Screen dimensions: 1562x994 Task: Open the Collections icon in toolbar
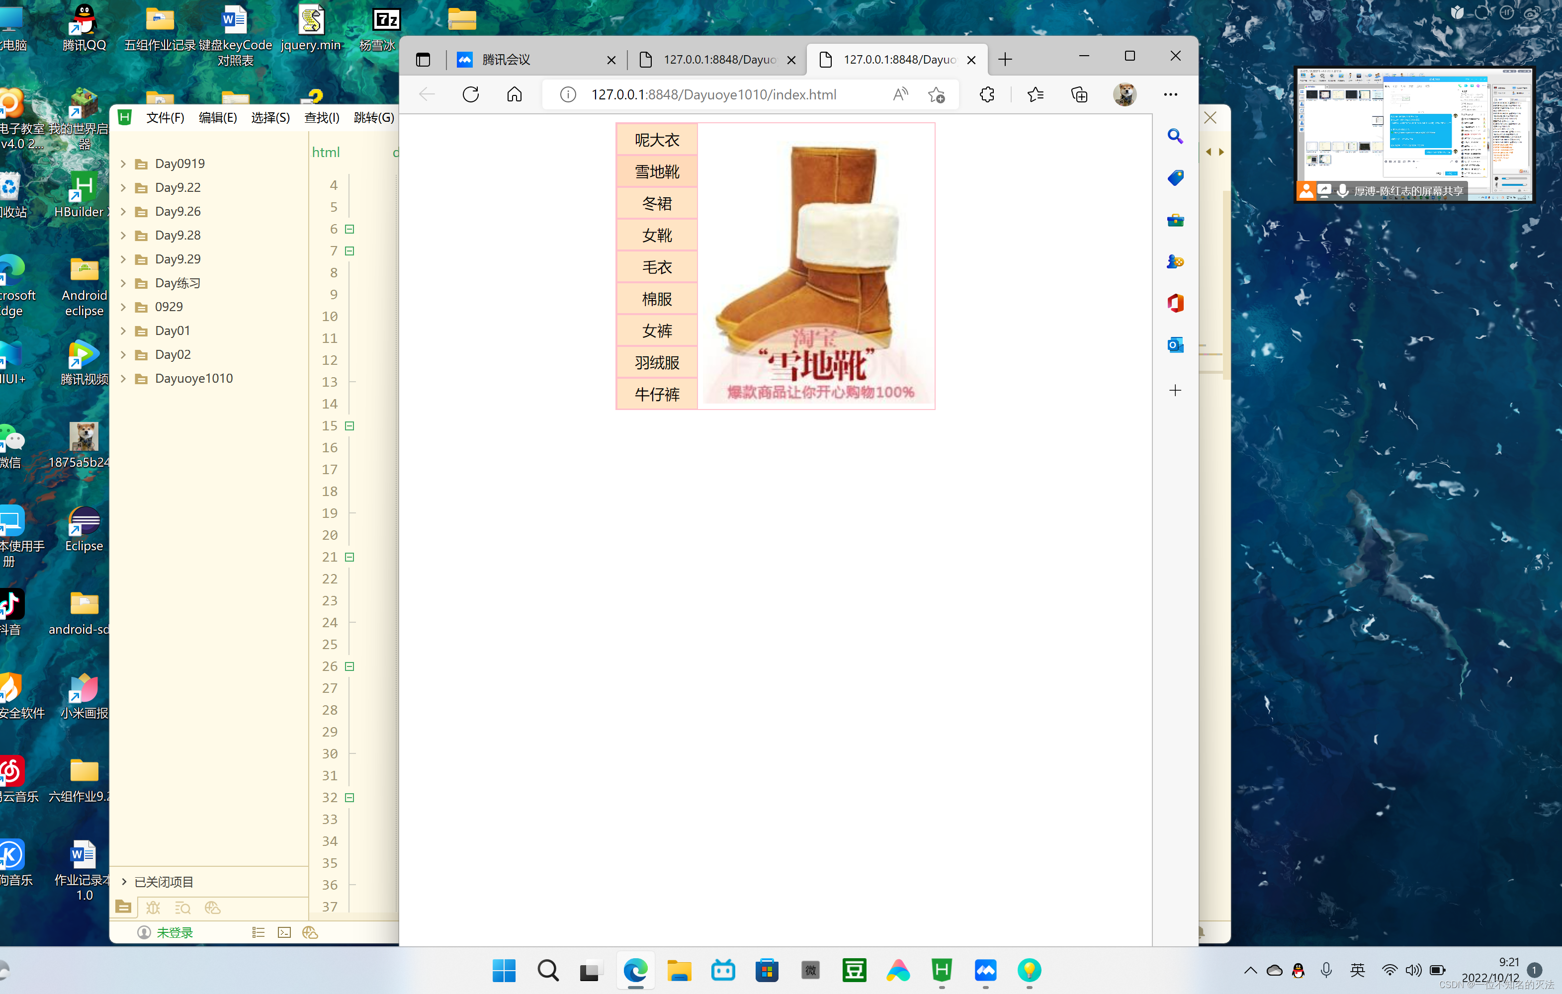(1079, 94)
